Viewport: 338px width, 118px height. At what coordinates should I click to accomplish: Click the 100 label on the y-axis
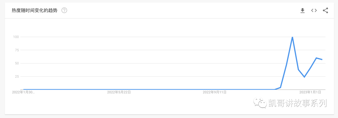[16, 37]
